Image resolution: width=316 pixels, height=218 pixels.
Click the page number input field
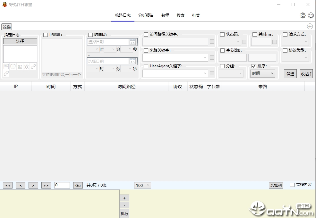click(x=62, y=185)
